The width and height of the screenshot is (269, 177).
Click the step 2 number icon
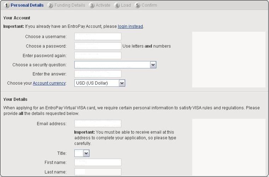(x=50, y=6)
